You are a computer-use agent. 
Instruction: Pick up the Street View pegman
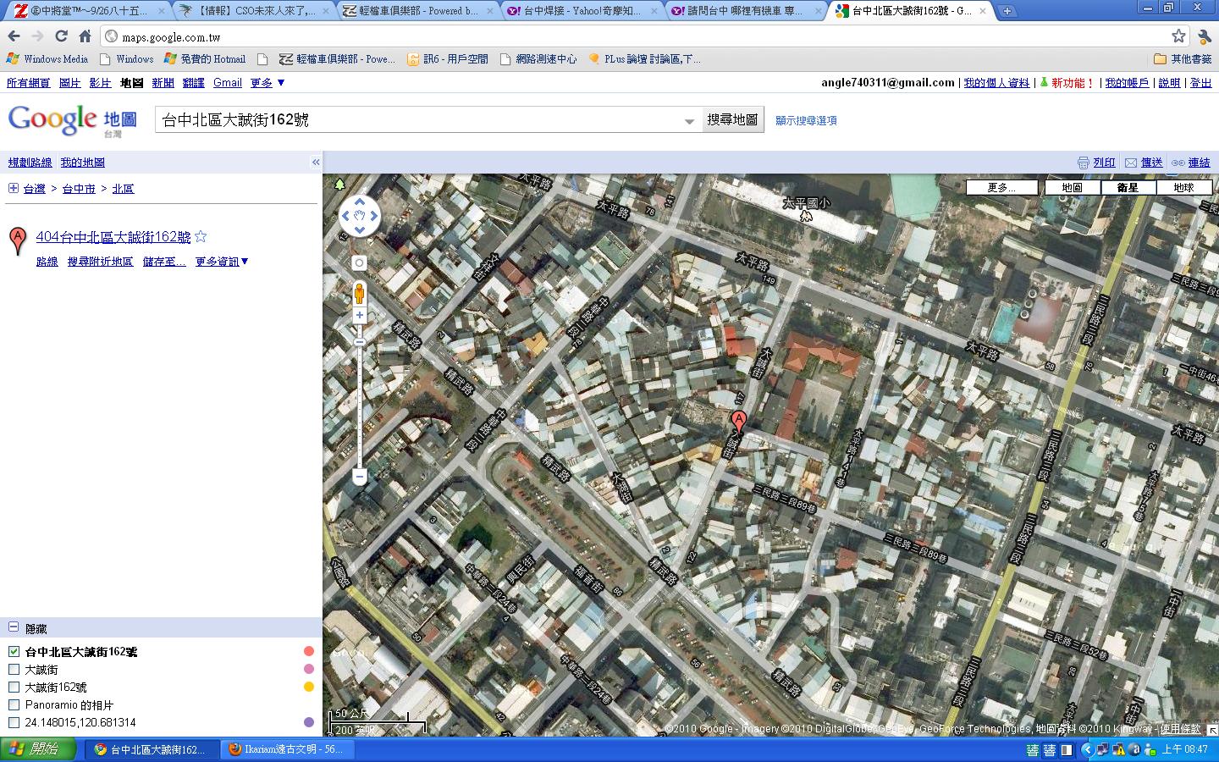click(x=359, y=293)
